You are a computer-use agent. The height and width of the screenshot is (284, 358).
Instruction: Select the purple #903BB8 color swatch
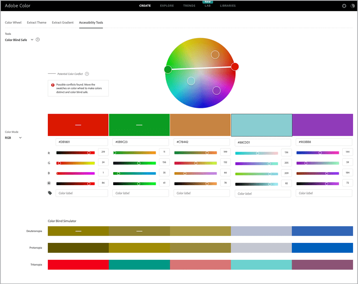pyautogui.click(x=323, y=125)
